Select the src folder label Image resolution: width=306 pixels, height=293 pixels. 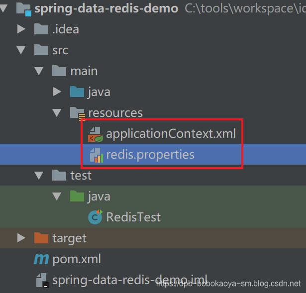pyautogui.click(x=60, y=50)
